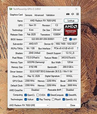Toggle the Ray Tracing checkbox
Viewport: 97px width, 114px height.
37,99
